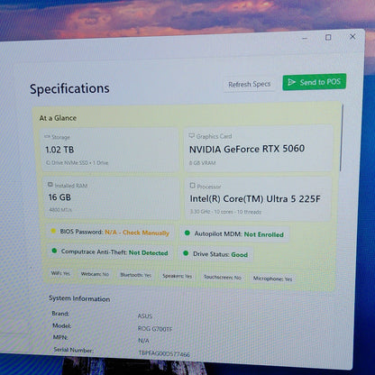Select the 16 GB RAM card
This screenshot has width=375, height=375.
(x=112, y=198)
